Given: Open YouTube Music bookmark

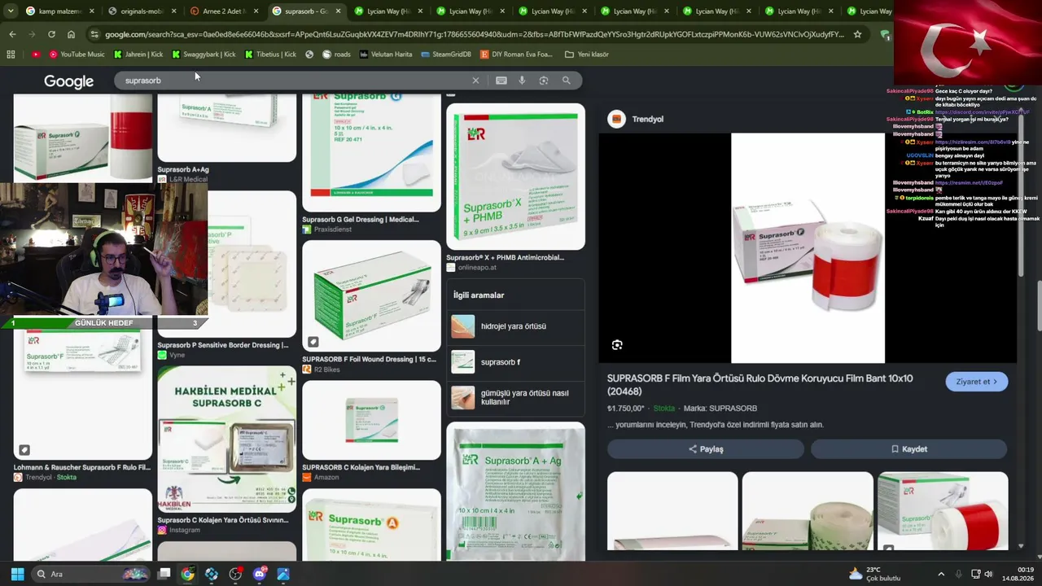Looking at the screenshot, I should pyautogui.click(x=77, y=55).
